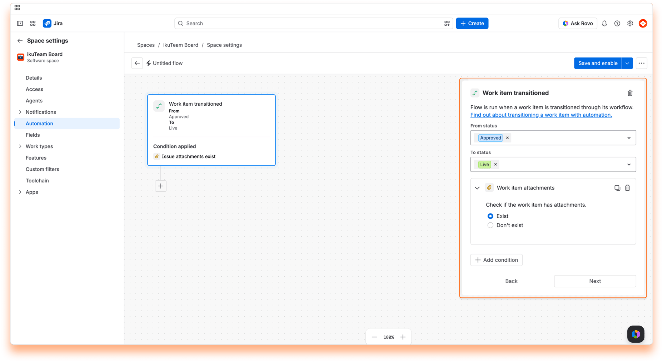The image size is (663, 362).
Task: Zoom out the flow canvas
Action: (374, 337)
